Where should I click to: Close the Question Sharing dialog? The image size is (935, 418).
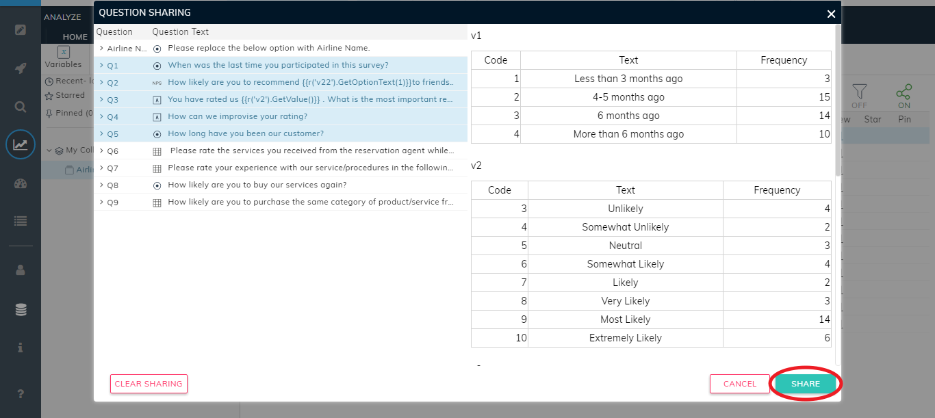[831, 14]
